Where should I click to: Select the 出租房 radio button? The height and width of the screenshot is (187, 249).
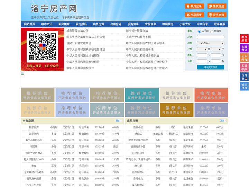tap(212, 32)
